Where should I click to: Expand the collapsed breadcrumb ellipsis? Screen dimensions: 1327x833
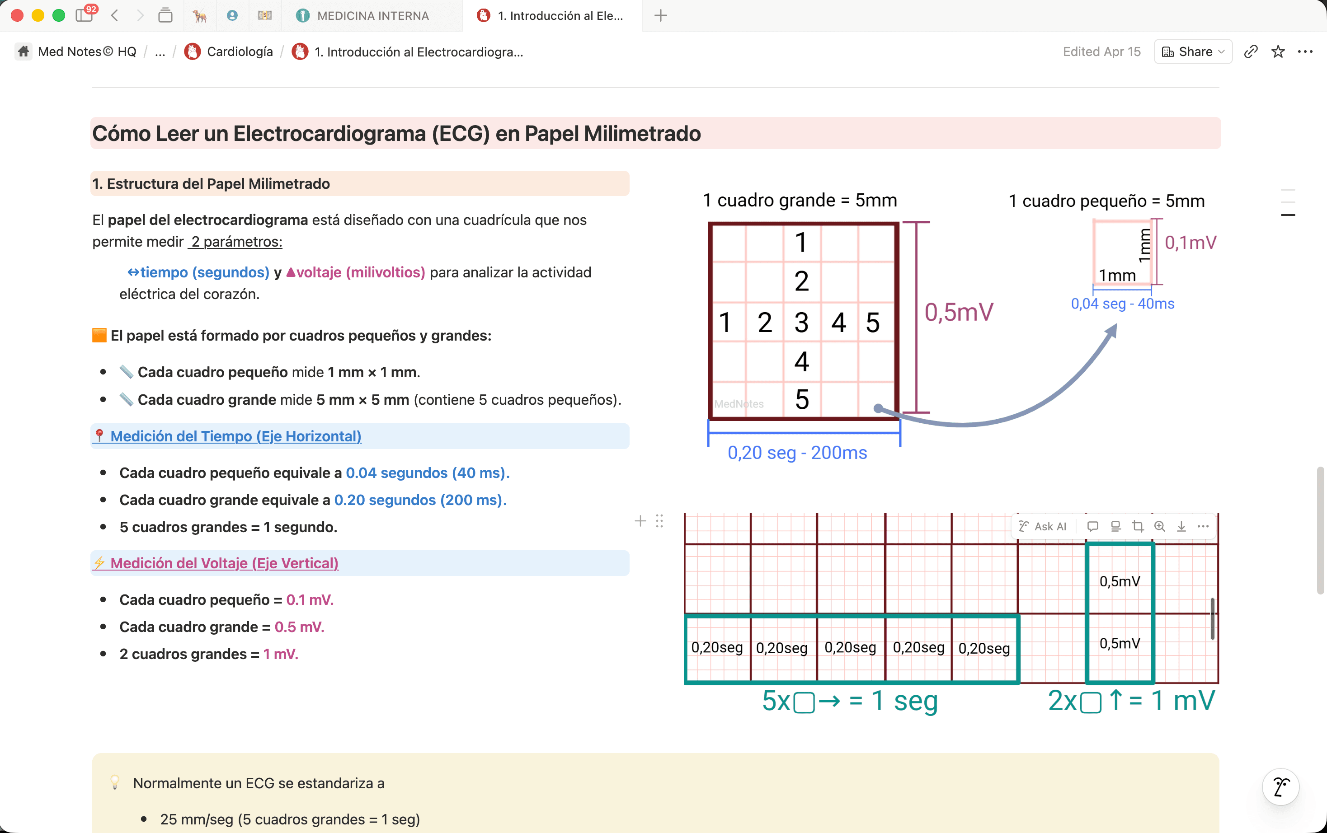160,52
